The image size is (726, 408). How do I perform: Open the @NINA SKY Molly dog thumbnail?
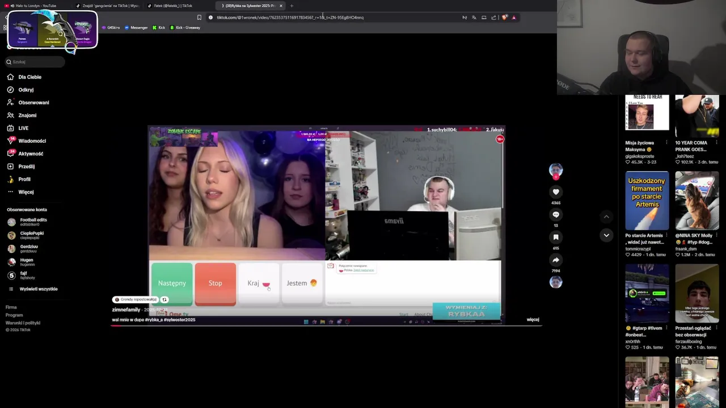(x=697, y=201)
